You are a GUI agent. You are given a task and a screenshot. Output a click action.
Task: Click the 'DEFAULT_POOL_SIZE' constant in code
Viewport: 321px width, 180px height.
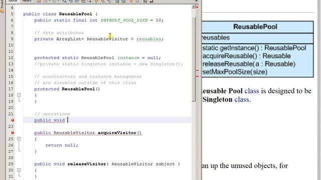tap(124, 20)
